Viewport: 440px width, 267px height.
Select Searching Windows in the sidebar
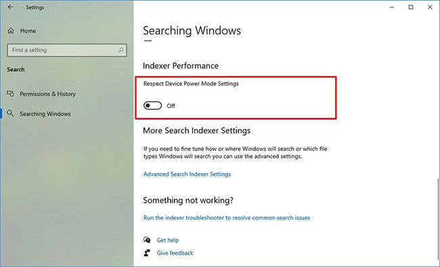[x=45, y=114]
